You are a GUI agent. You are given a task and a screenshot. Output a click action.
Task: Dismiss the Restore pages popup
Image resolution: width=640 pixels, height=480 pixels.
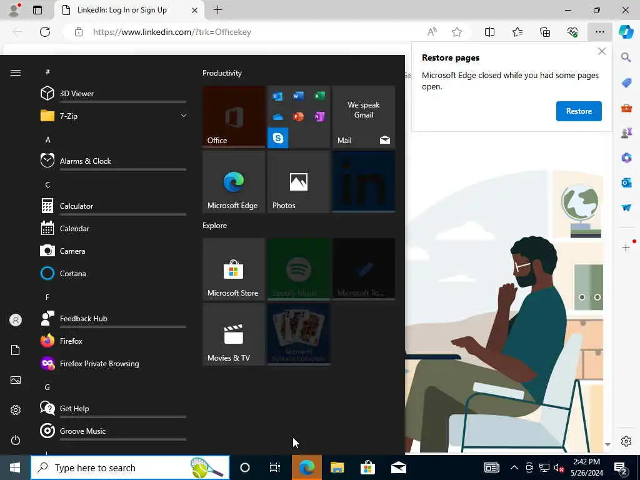tap(602, 51)
